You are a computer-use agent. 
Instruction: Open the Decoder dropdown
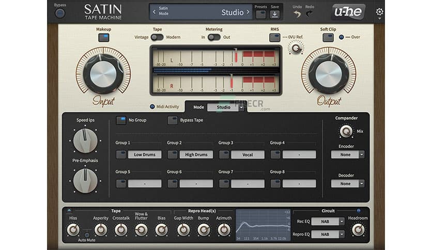[348, 184]
